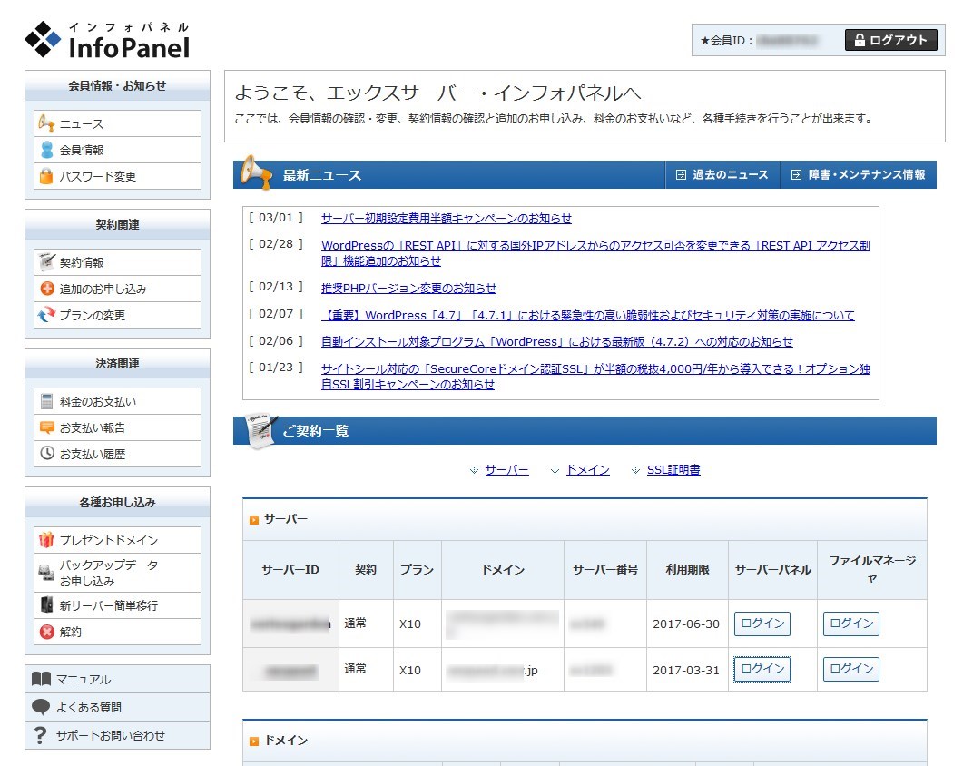The image size is (963, 766).
Task: Click the calculator icon for 料金のお支払い
Action: [x=46, y=401]
